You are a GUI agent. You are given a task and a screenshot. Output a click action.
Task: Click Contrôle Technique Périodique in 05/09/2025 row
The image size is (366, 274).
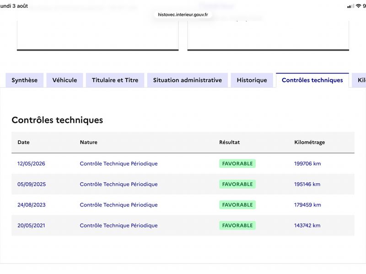118,184
